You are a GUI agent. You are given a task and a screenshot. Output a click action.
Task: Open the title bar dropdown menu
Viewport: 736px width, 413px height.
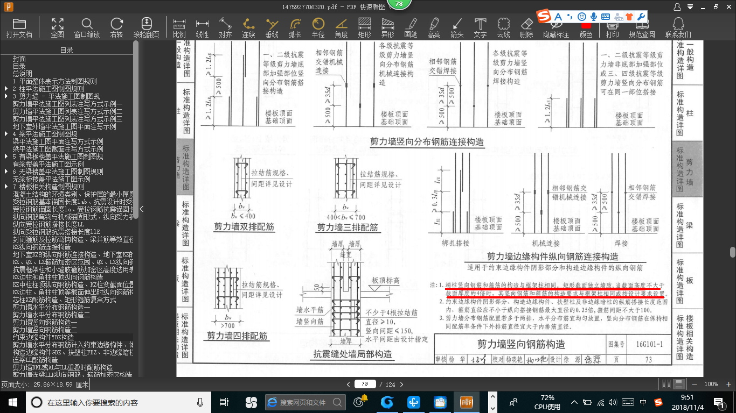pos(691,7)
